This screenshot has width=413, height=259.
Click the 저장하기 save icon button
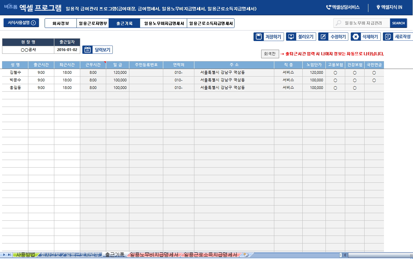[259, 37]
